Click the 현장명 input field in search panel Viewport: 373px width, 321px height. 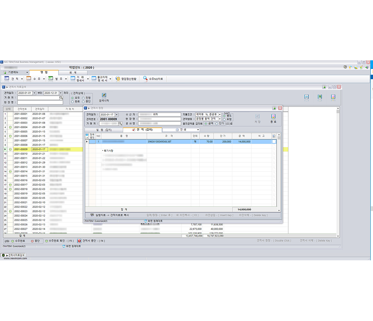click(x=40, y=103)
